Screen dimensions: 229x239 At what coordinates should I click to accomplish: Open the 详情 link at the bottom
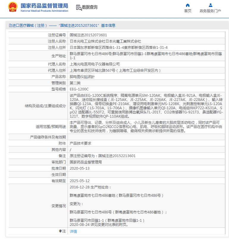click(73, 231)
